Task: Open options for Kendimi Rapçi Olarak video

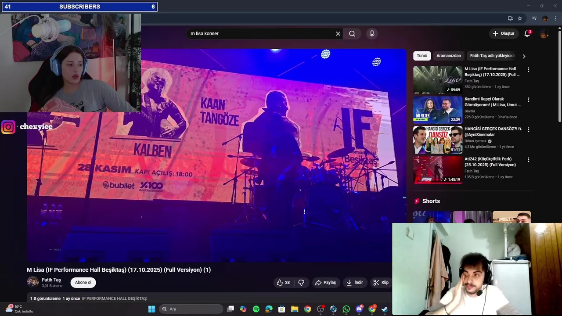Action: [x=529, y=100]
